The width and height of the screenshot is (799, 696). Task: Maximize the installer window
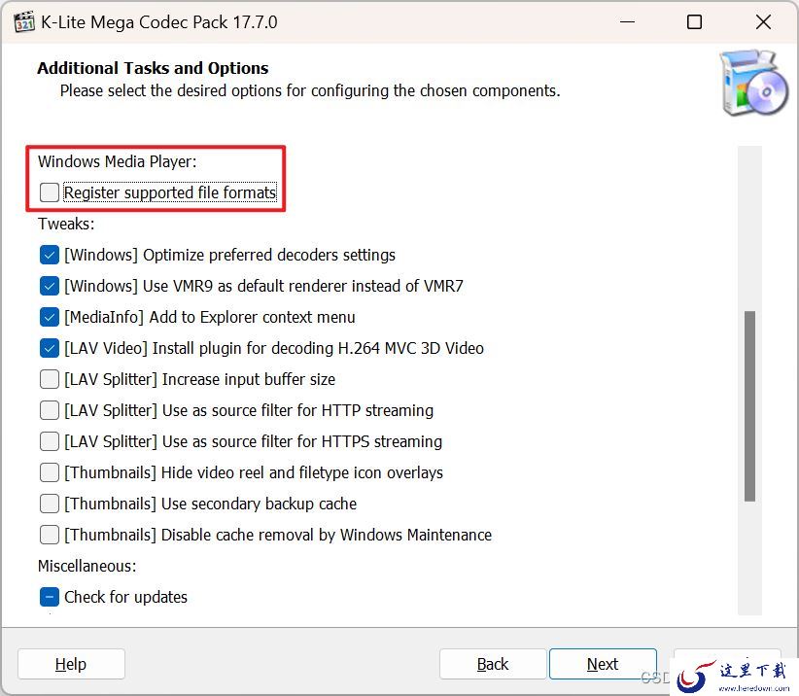[695, 22]
